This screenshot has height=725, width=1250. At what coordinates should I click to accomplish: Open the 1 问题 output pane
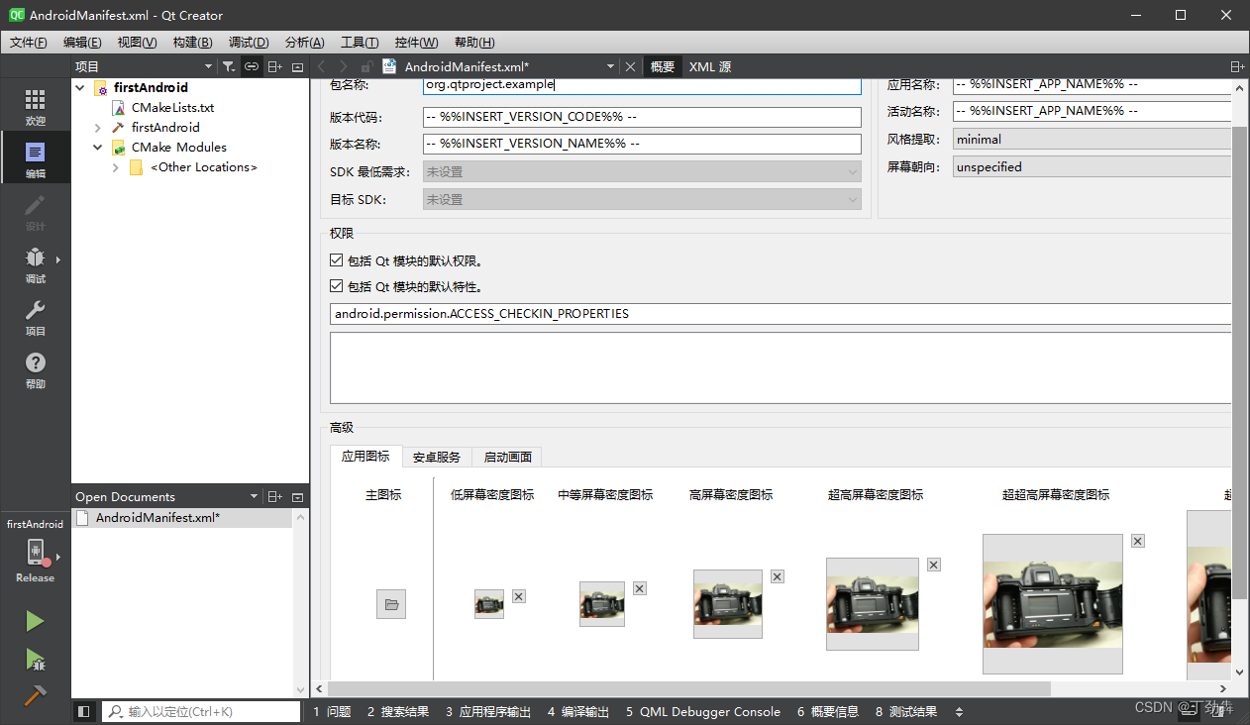pyautogui.click(x=332, y=711)
